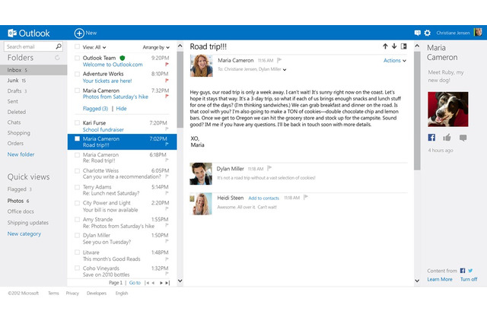The width and height of the screenshot is (487, 324).
Task: Click in the Search email field
Action: [29, 46]
